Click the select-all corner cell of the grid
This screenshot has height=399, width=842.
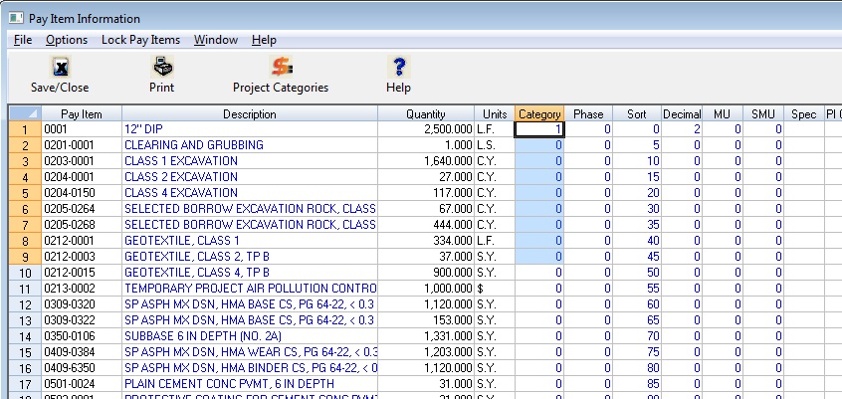tap(25, 113)
